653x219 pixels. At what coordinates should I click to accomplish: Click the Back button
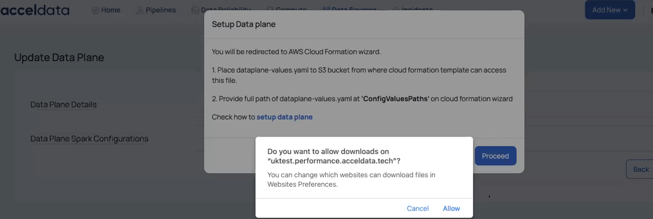(x=641, y=169)
